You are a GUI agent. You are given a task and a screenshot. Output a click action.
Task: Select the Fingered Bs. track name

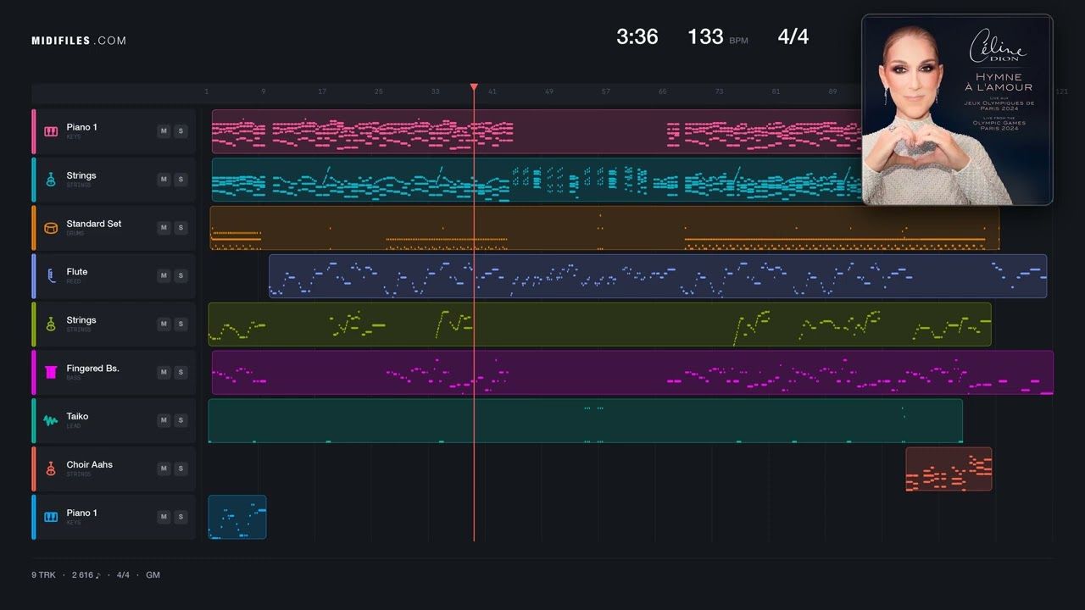coord(93,369)
